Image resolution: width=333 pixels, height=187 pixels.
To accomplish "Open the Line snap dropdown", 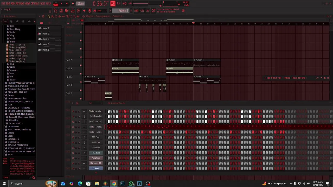I will pyautogui.click(x=102, y=11).
